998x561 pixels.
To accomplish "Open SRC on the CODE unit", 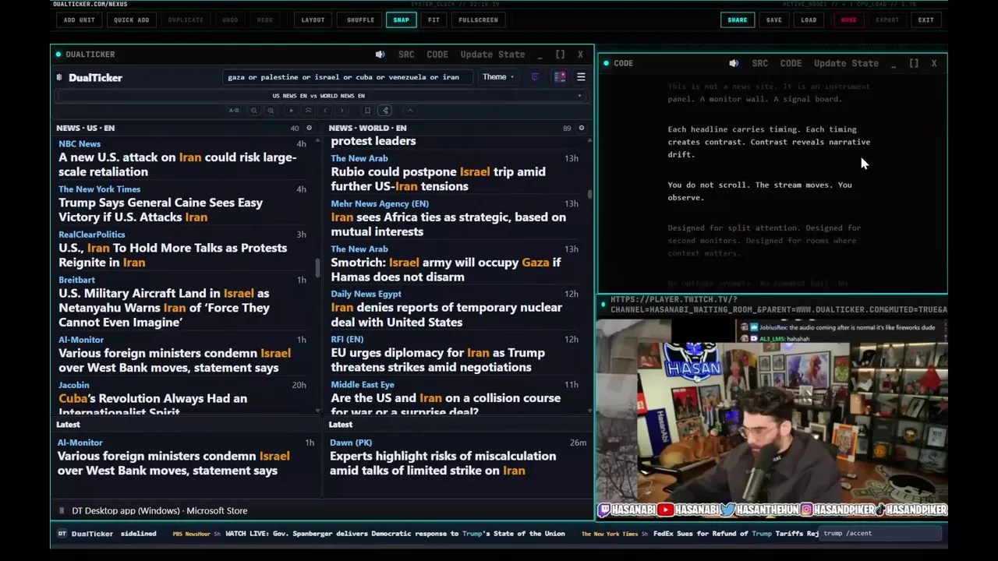I will 760,63.
